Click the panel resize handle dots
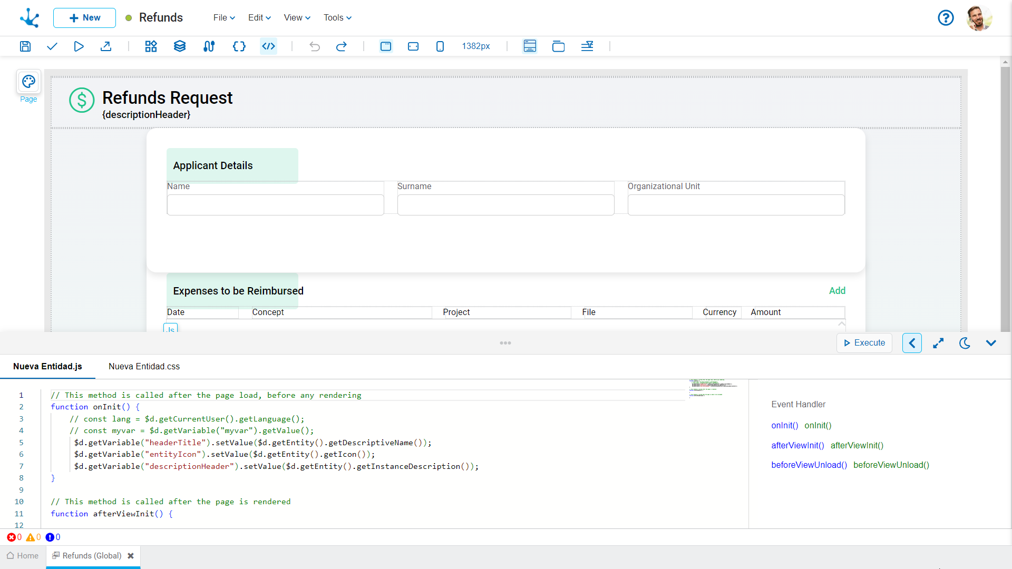The height and width of the screenshot is (569, 1012). click(x=505, y=343)
